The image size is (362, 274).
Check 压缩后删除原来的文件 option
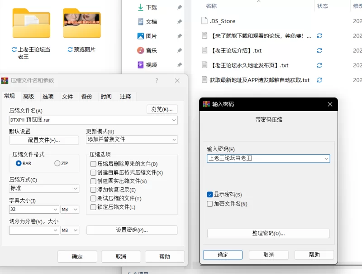point(93,164)
